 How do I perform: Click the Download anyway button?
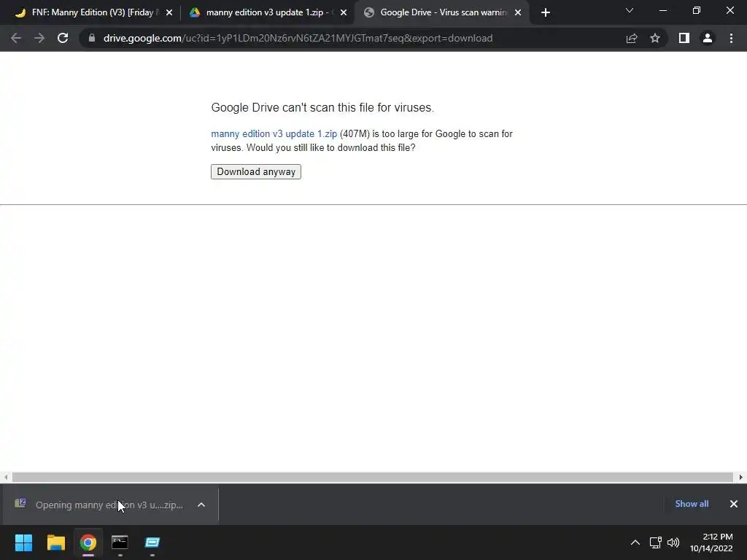(256, 171)
